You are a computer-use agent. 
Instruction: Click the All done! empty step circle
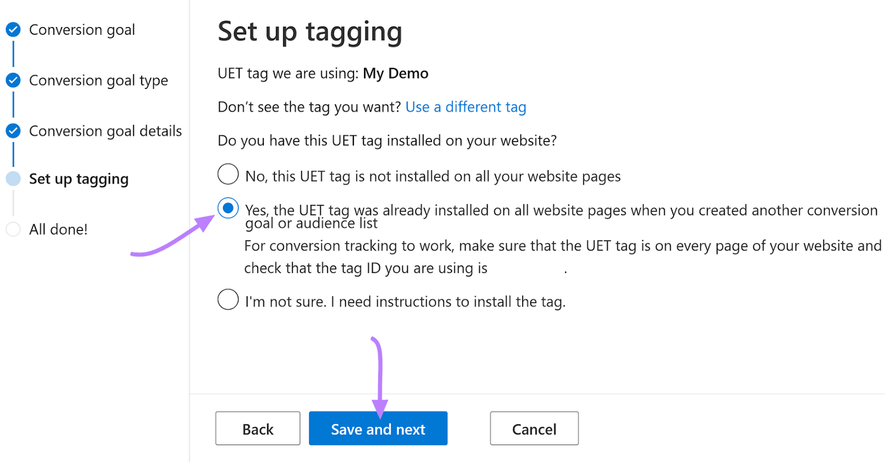(x=13, y=229)
